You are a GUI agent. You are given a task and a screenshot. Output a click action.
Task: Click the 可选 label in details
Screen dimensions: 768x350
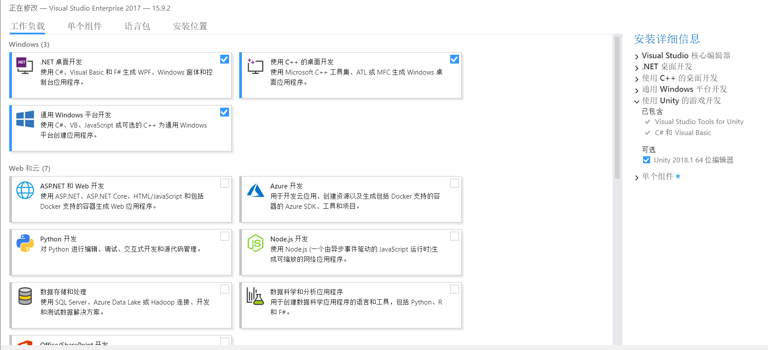click(649, 150)
